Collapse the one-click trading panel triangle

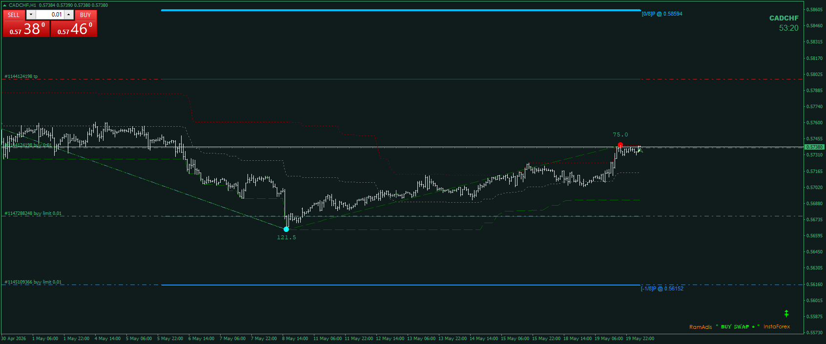click(5, 5)
